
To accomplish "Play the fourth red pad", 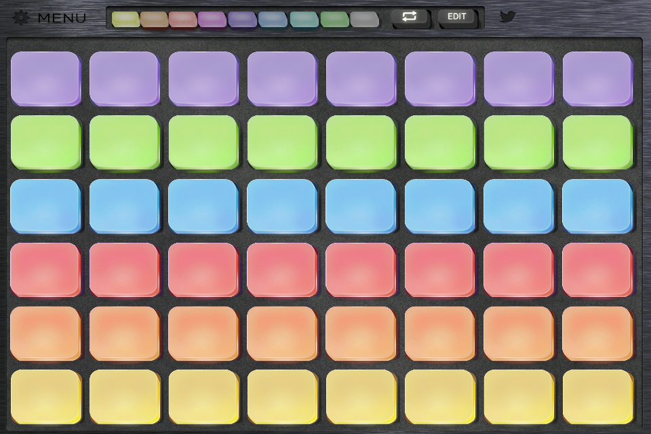I will tap(282, 270).
